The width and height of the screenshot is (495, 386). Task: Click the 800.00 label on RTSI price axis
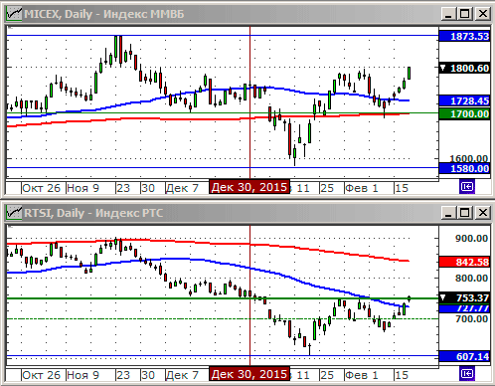click(x=471, y=278)
